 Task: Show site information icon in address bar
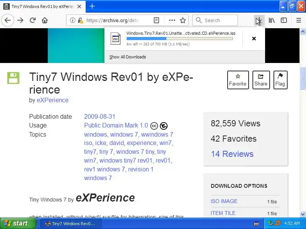tap(72, 20)
